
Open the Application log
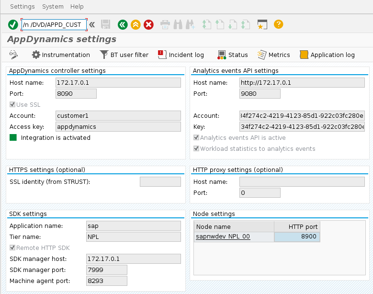(328, 55)
